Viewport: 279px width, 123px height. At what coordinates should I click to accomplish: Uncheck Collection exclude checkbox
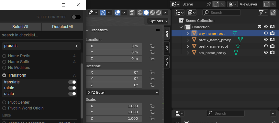click(260, 27)
